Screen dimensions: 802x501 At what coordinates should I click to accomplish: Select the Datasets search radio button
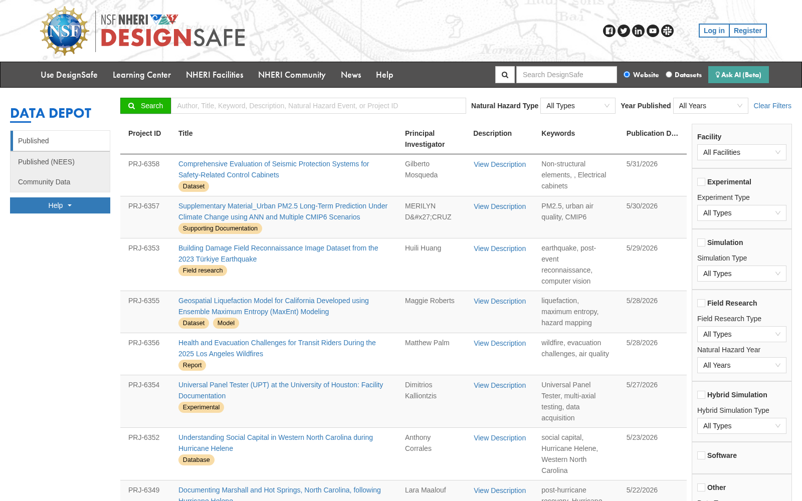tap(669, 75)
